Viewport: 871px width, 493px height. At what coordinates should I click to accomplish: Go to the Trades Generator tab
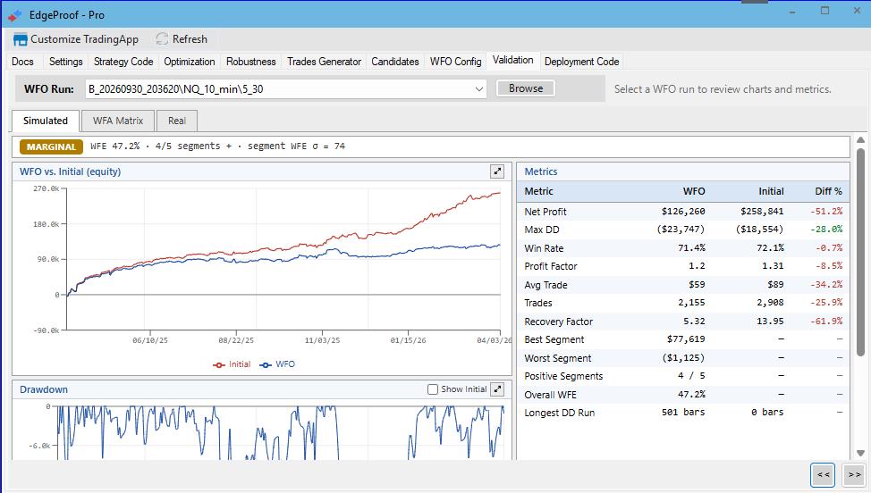(x=324, y=62)
